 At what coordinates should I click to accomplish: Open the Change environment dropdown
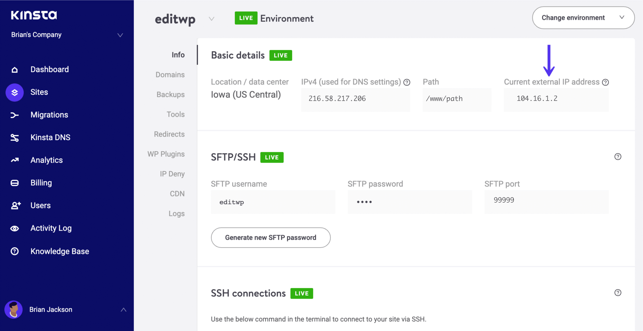[583, 18]
